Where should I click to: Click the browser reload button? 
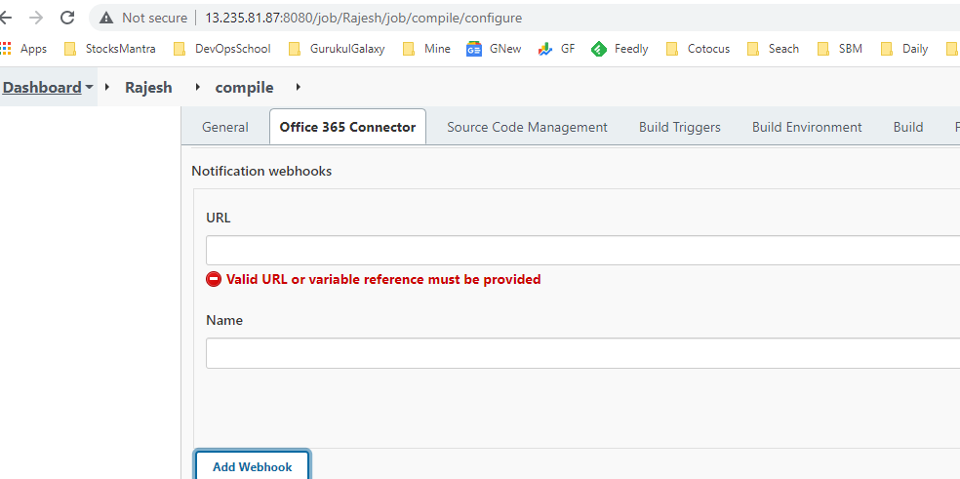click(x=67, y=18)
